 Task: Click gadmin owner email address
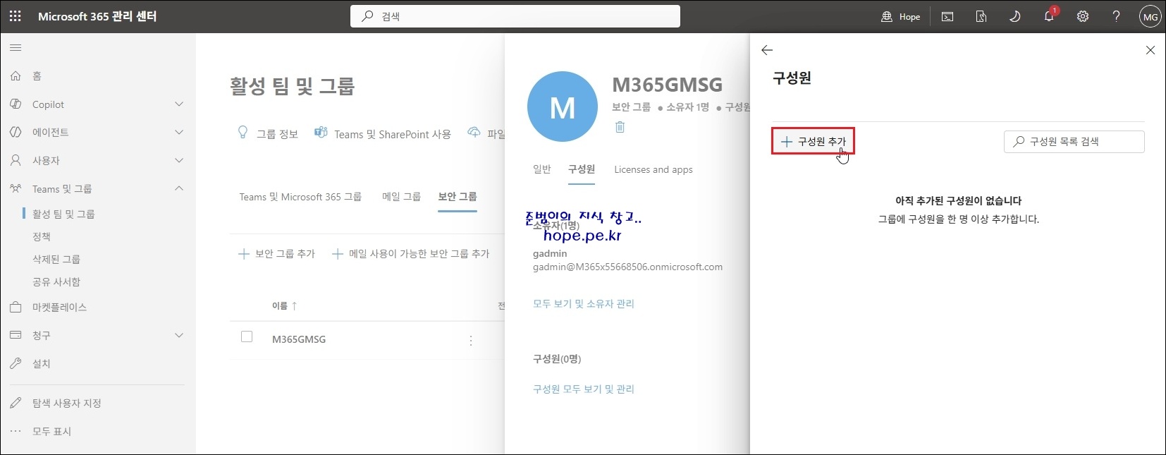tap(627, 267)
